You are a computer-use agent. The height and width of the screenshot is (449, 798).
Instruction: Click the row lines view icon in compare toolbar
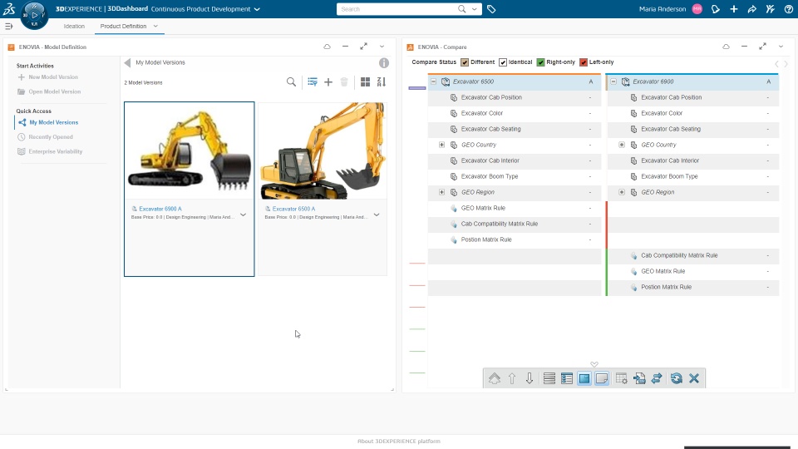(x=549, y=378)
